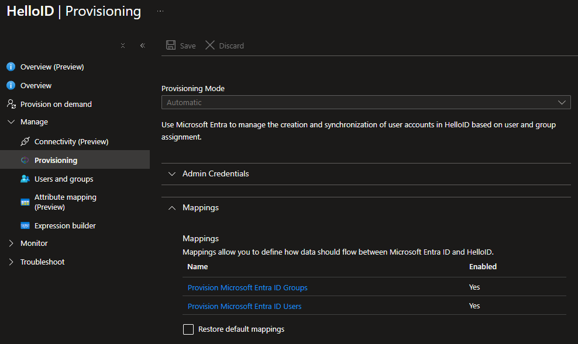Select Provisioning in the sidebar

coord(56,160)
